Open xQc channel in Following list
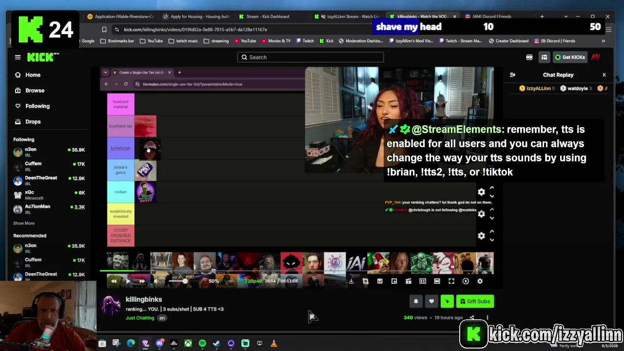Screen dimensions: 624x351 tap(49, 195)
